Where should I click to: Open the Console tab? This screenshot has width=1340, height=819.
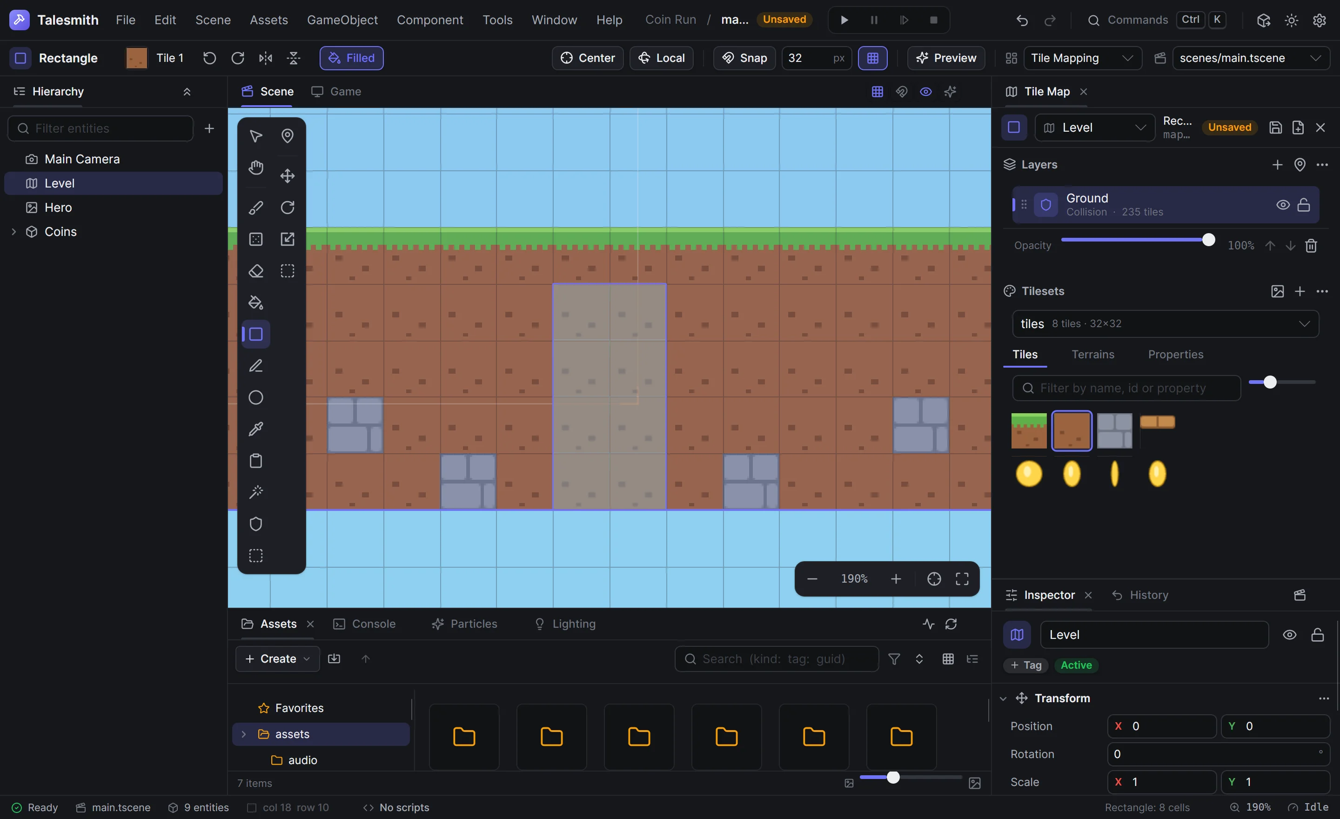coord(364,624)
